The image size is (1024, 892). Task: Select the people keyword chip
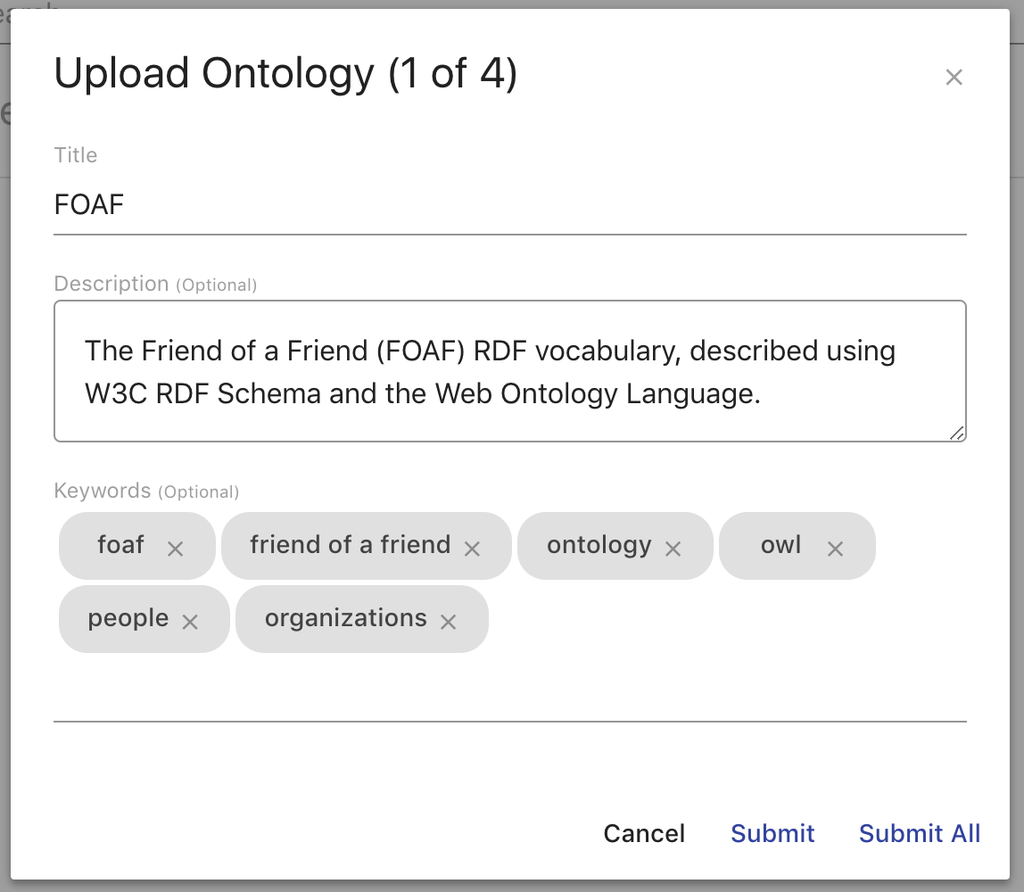click(x=128, y=617)
